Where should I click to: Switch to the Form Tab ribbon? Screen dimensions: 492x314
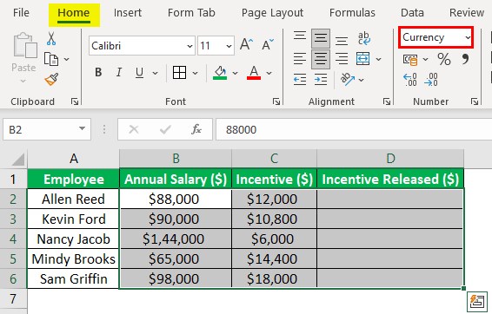[191, 12]
